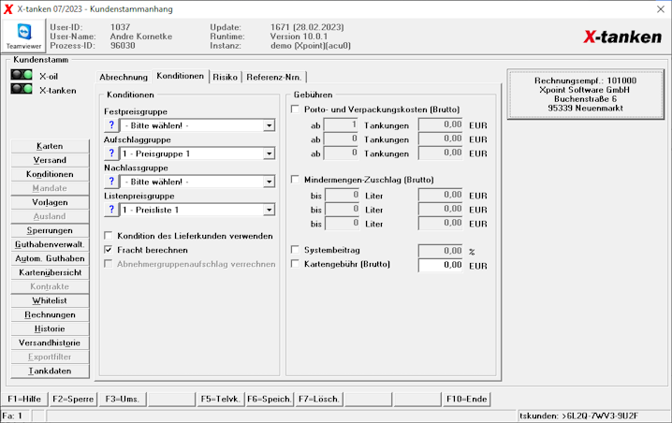Tick the Kartengebühr (Brutto) checkbox

pos(295,264)
